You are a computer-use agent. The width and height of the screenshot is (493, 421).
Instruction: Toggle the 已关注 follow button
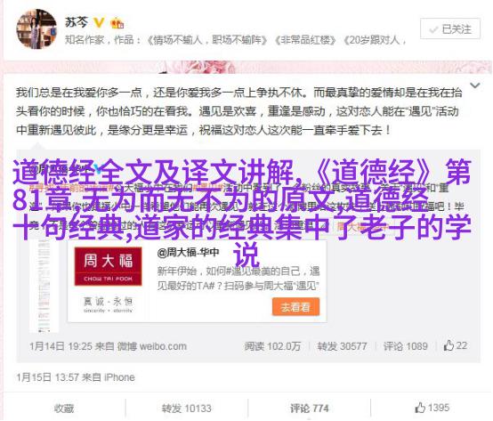pos(450,28)
